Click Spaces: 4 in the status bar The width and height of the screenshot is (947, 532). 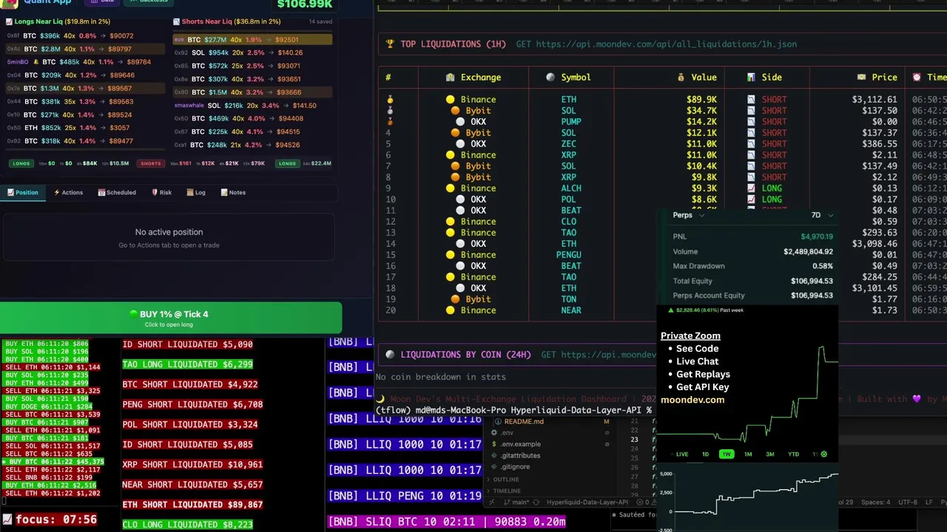[875, 502]
